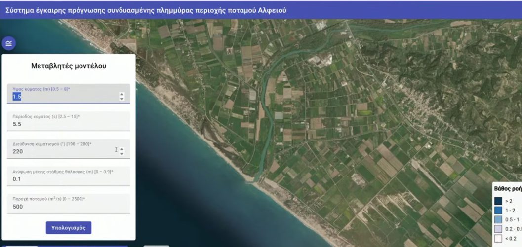
Task: Click the application title in the header bar
Action: point(145,10)
